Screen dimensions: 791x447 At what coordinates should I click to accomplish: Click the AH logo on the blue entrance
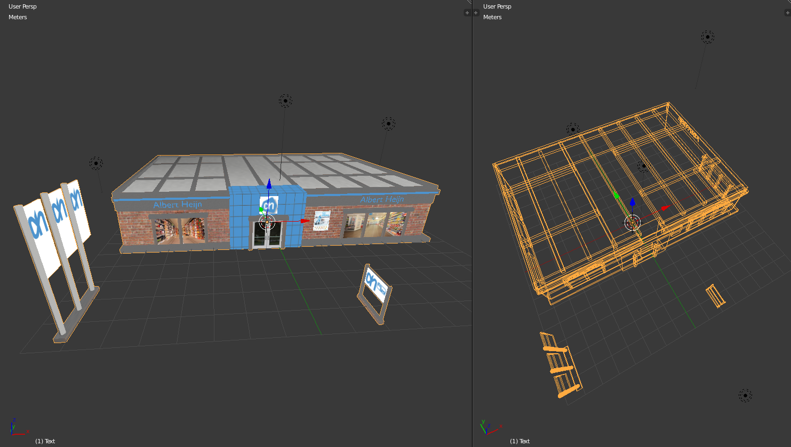tap(269, 205)
